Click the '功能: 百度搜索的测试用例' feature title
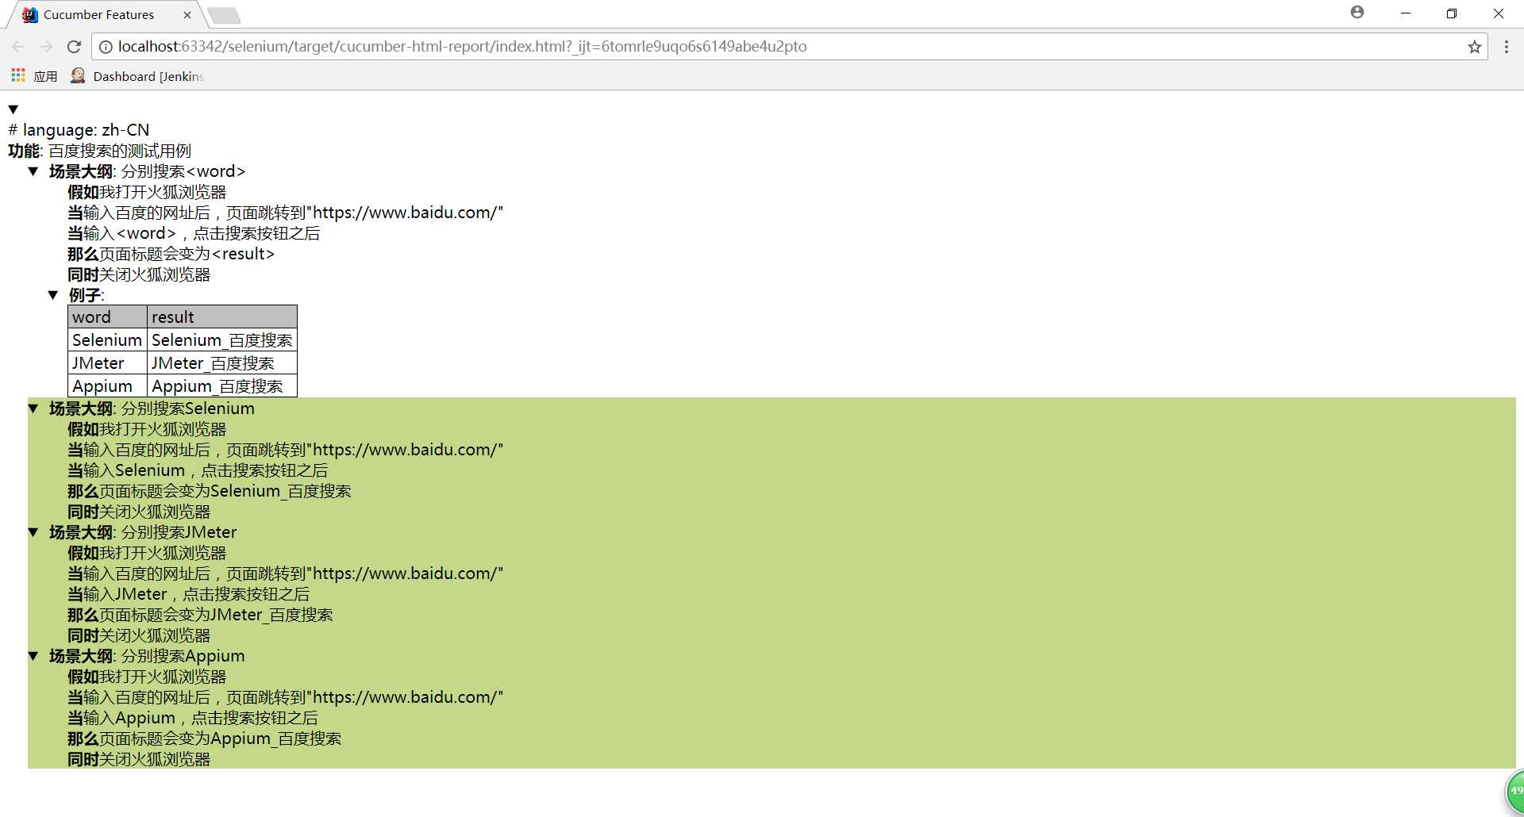This screenshot has width=1524, height=817. pyautogui.click(x=99, y=151)
